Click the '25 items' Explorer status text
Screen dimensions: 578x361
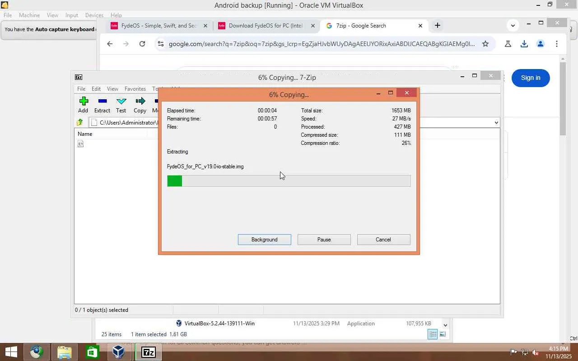click(112, 334)
